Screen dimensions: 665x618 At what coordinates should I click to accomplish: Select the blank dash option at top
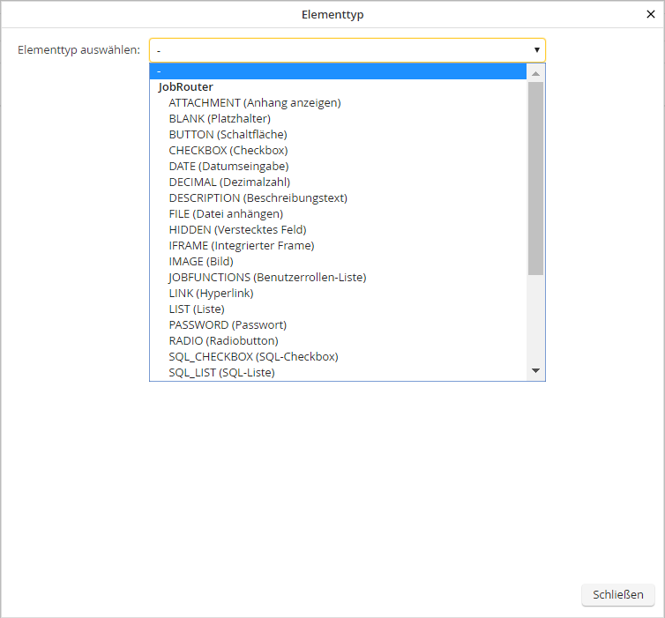[x=340, y=71]
